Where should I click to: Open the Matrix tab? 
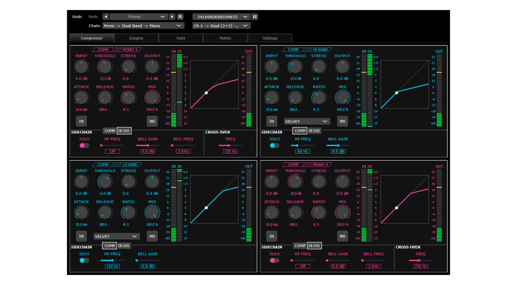225,38
